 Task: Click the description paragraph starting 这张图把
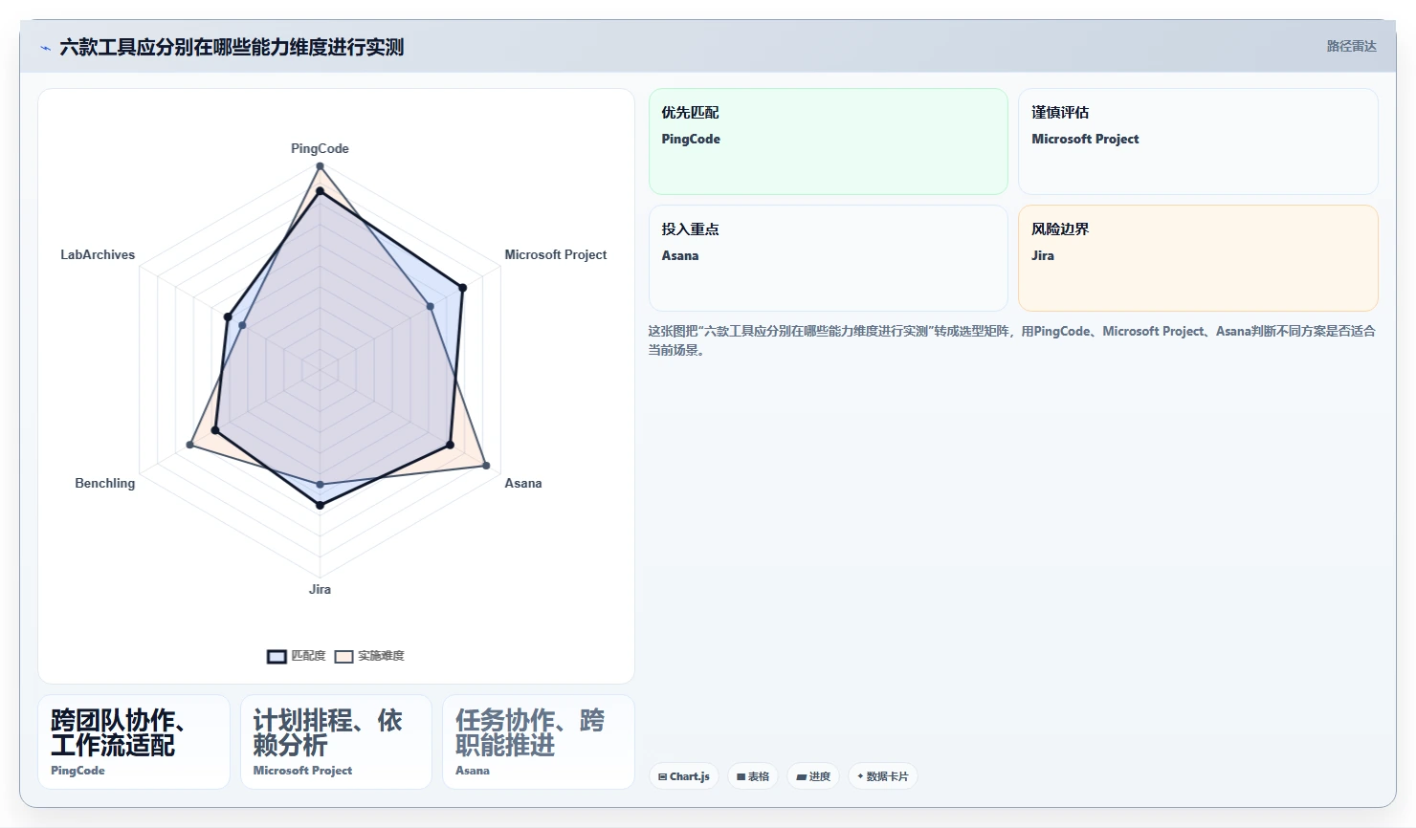coord(1012,340)
